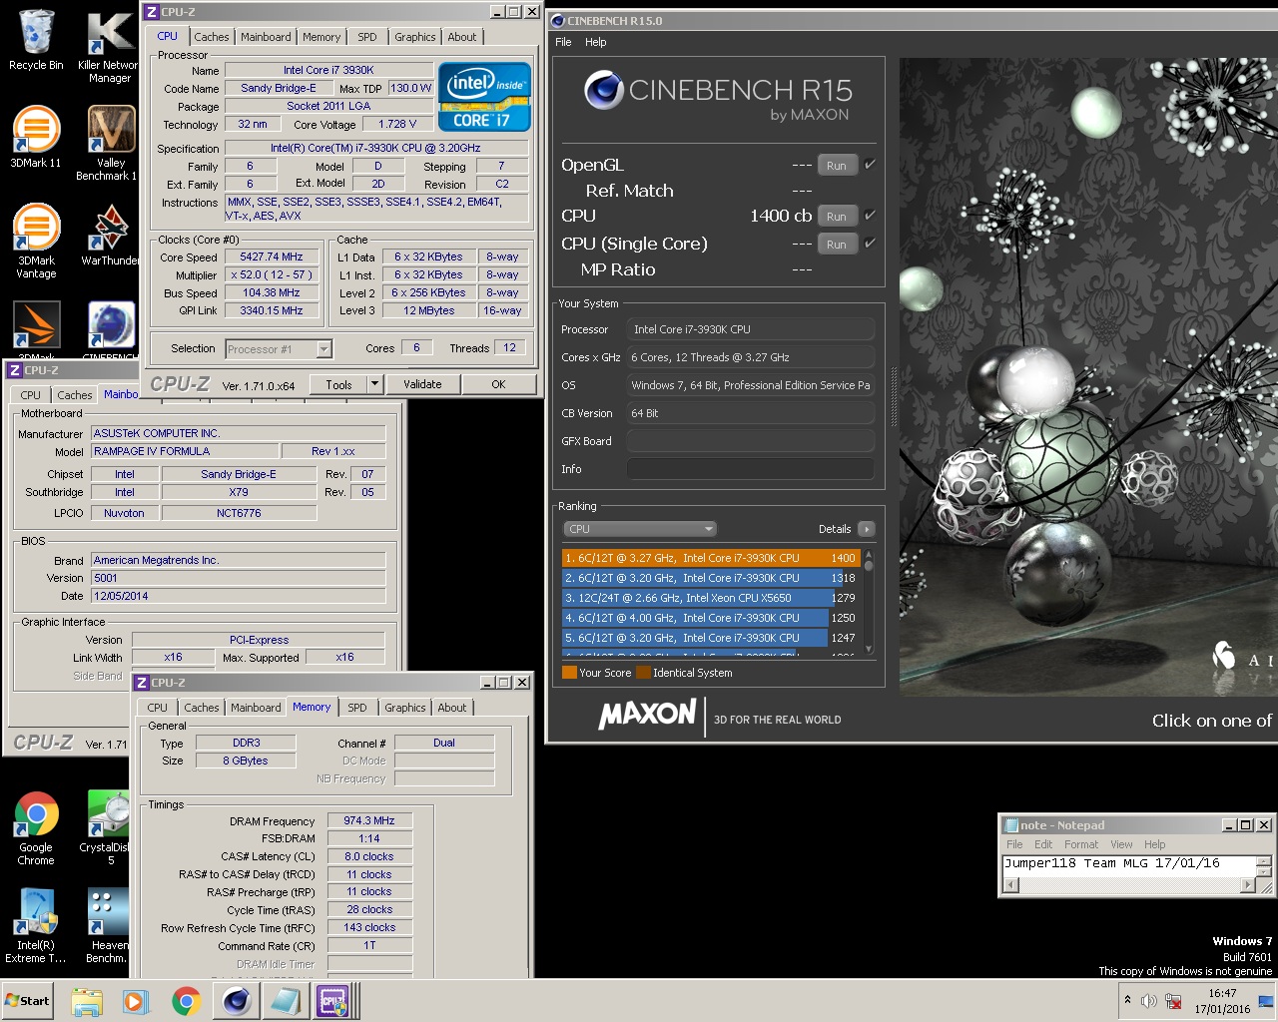Switch to CPU tab in CPU-Z Mainboard window
1278x1022 pixels.
pos(30,395)
